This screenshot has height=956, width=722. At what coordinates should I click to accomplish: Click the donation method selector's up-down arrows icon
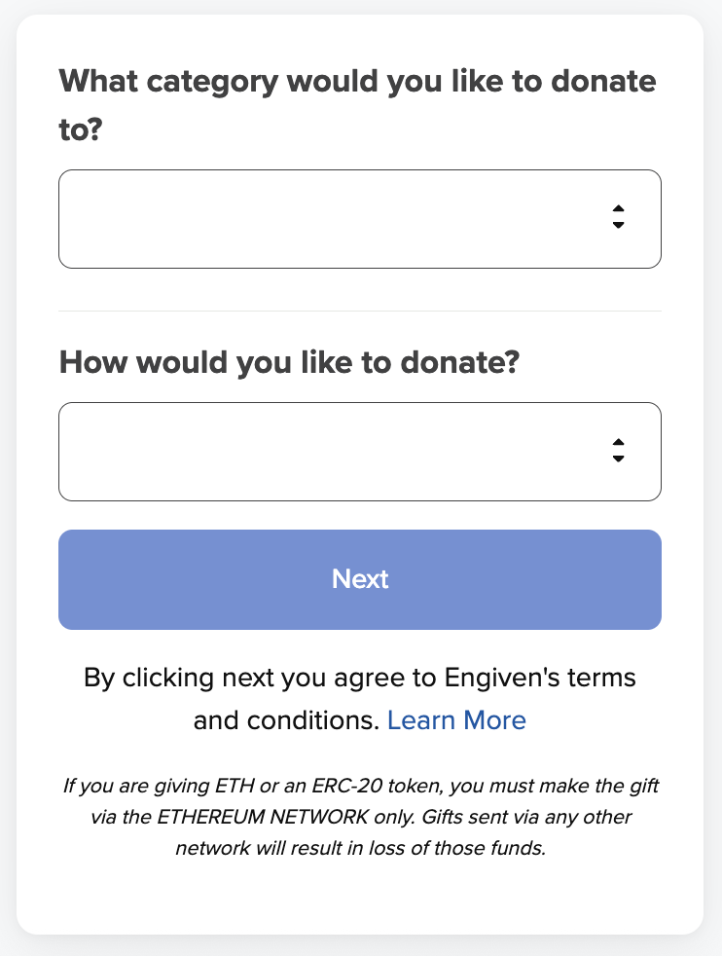618,450
